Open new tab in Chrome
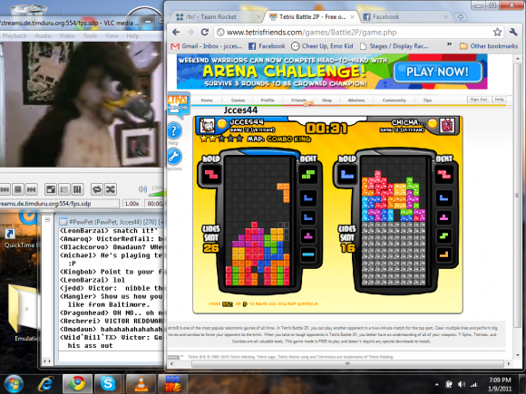526x394 pixels. 461,16
